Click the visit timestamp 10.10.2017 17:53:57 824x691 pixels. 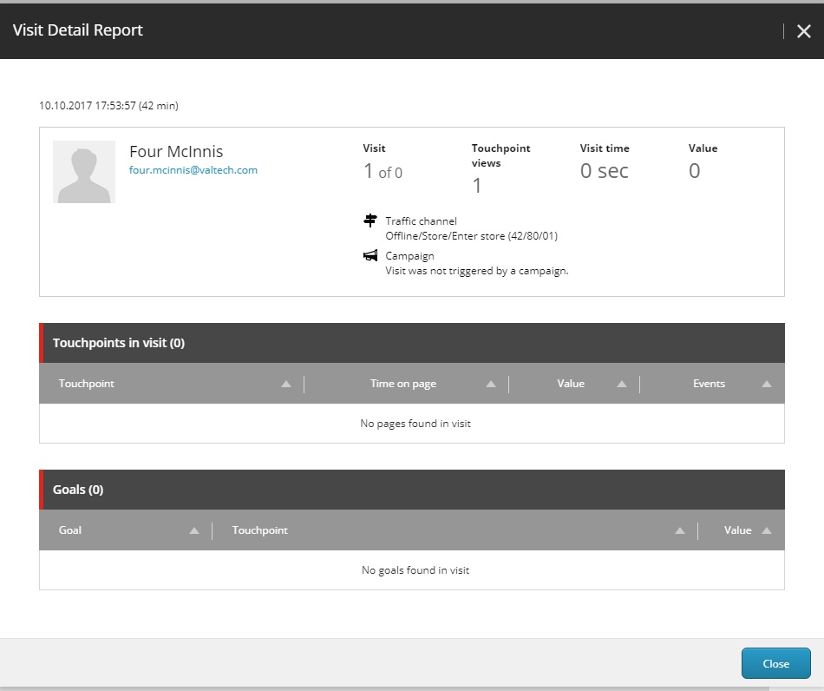88,106
